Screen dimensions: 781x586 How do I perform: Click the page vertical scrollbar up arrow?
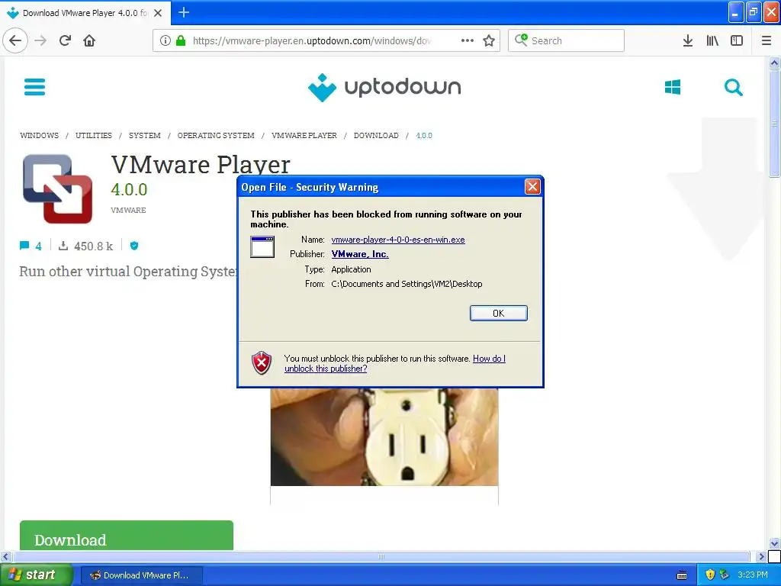774,63
